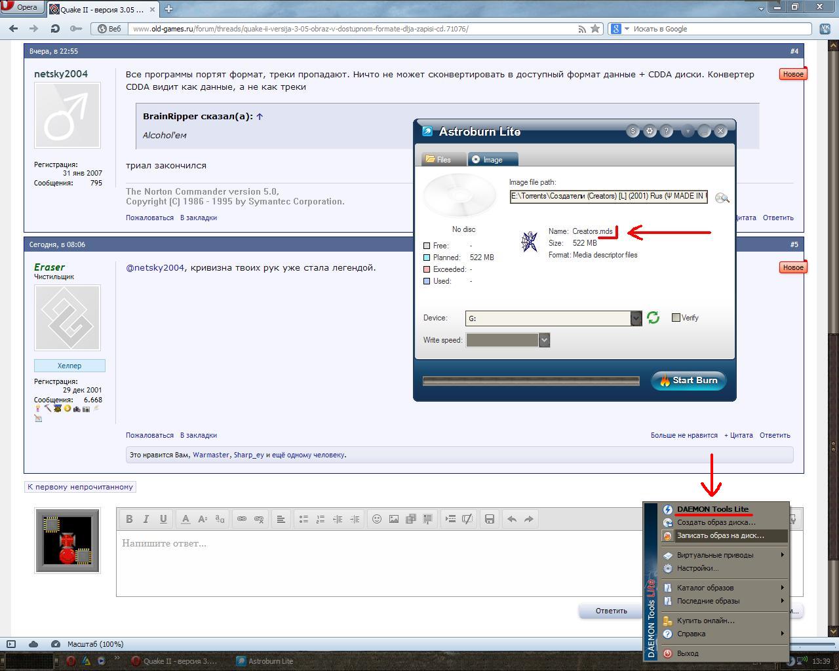Click the Opera Turbo gauge icon
Image resolution: width=839 pixels, height=671 pixels.
tap(56, 644)
